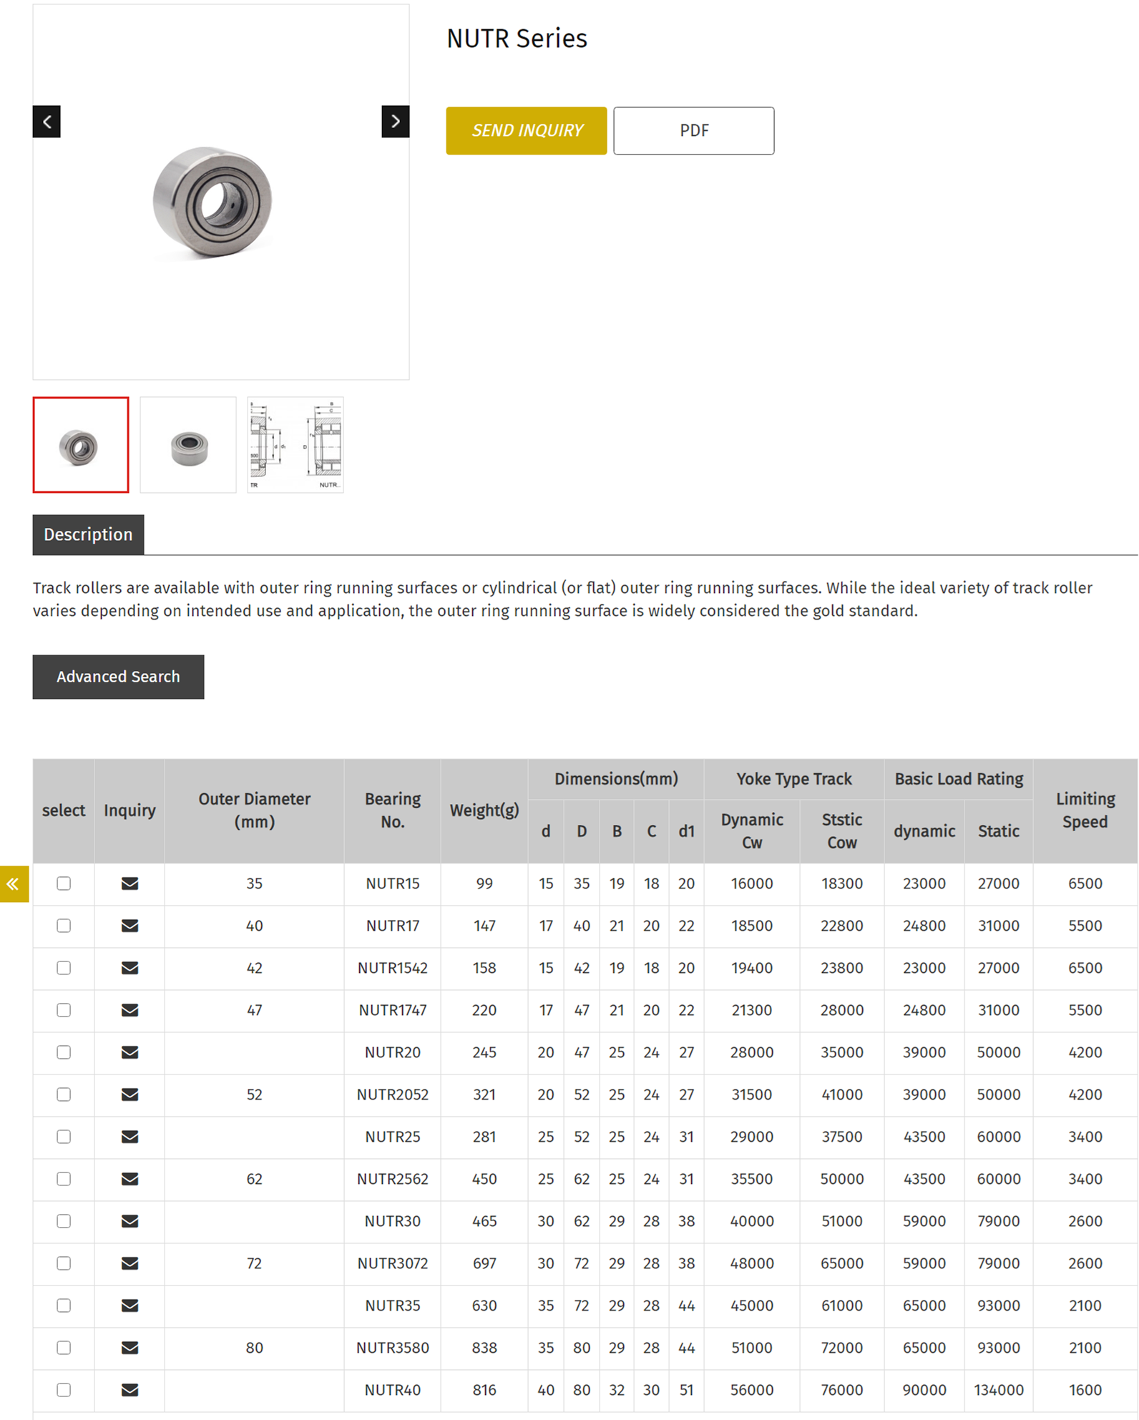Select the first red-outlined bearing thumbnail

click(x=81, y=445)
